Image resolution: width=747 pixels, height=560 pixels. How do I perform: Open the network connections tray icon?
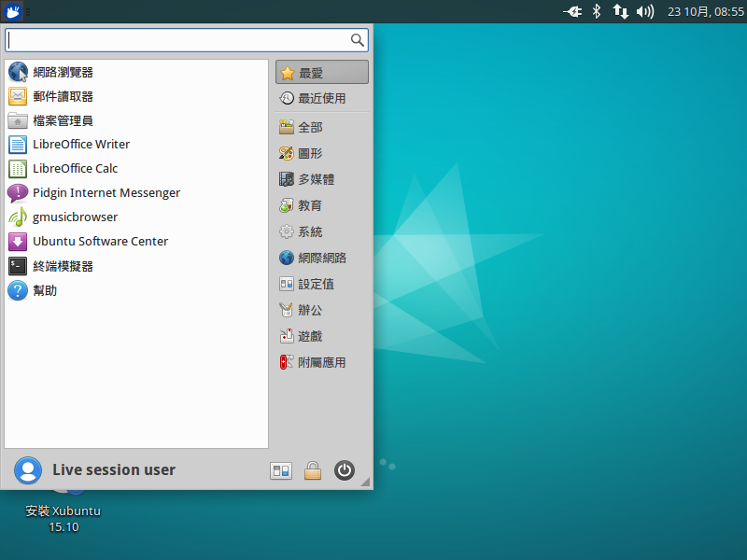(620, 11)
